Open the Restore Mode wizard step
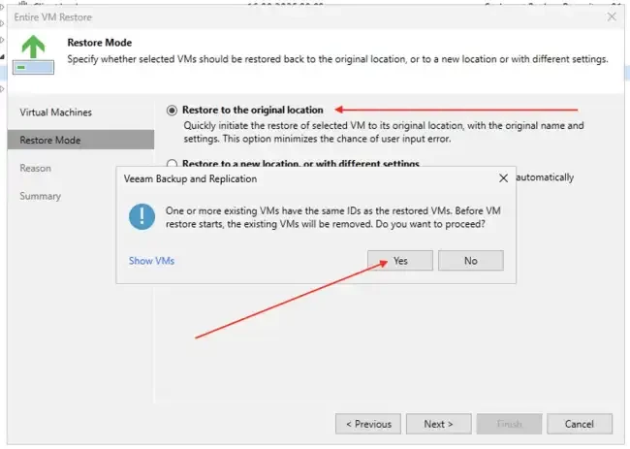 [80, 140]
